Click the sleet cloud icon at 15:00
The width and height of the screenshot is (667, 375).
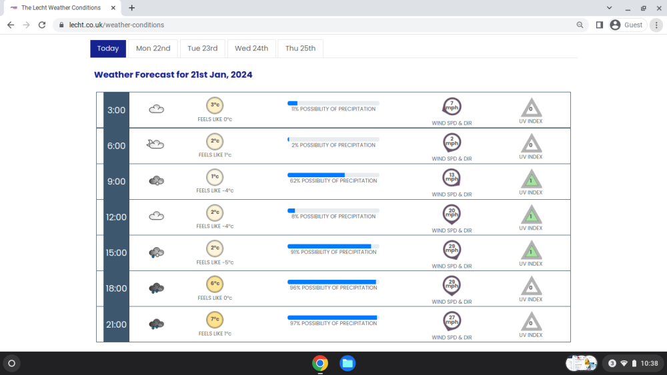click(x=157, y=252)
